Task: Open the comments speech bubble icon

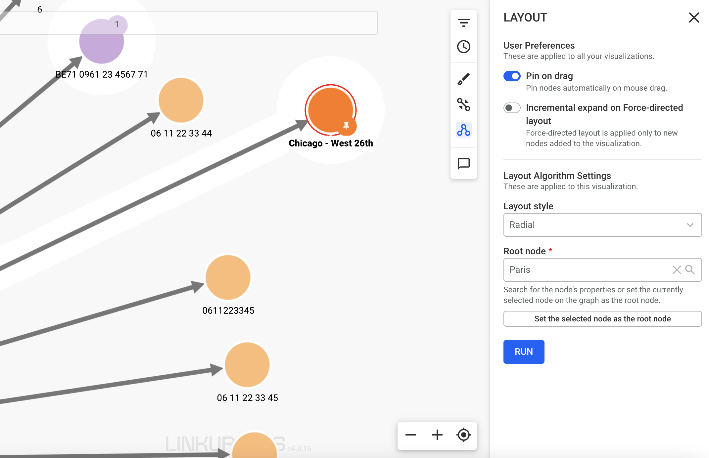Action: 463,163
